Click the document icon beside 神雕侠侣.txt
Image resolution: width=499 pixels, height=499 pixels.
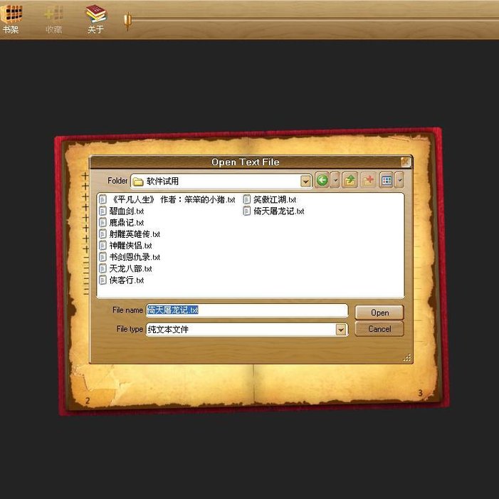click(x=103, y=246)
